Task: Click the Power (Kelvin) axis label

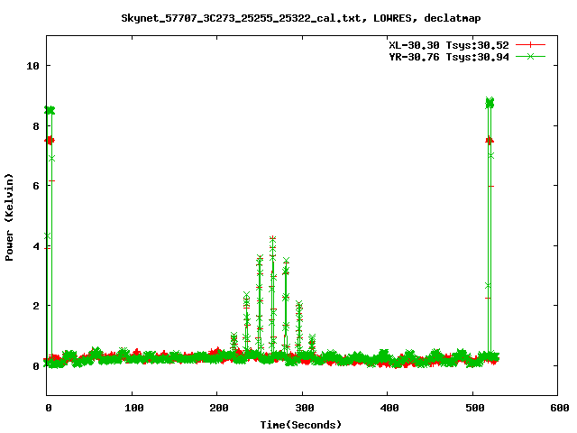Action: coord(9,217)
